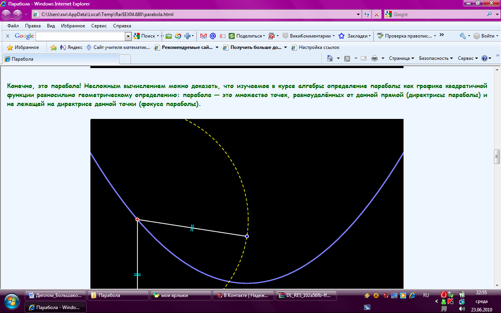Open the Вид menu
The height and width of the screenshot is (313, 501).
51,26
